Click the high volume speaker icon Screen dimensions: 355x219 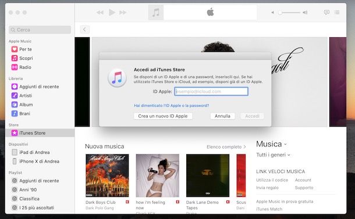(x=305, y=12)
